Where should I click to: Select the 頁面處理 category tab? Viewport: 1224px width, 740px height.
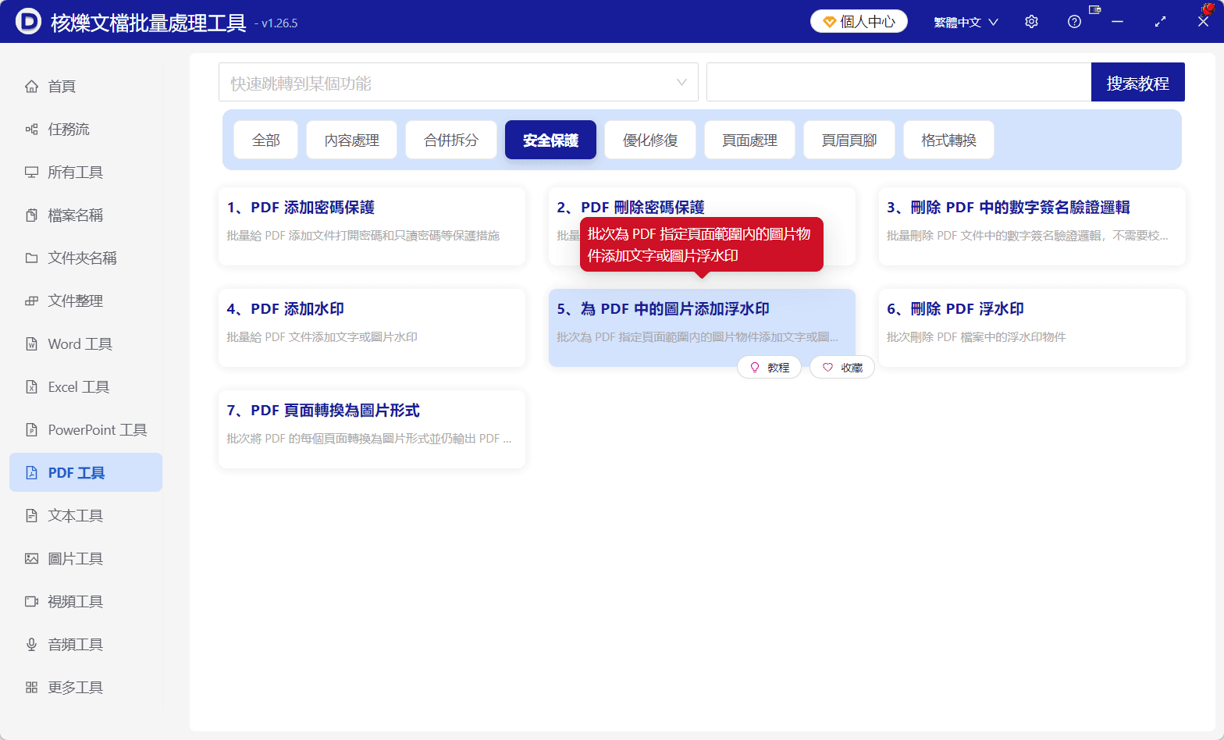click(749, 140)
